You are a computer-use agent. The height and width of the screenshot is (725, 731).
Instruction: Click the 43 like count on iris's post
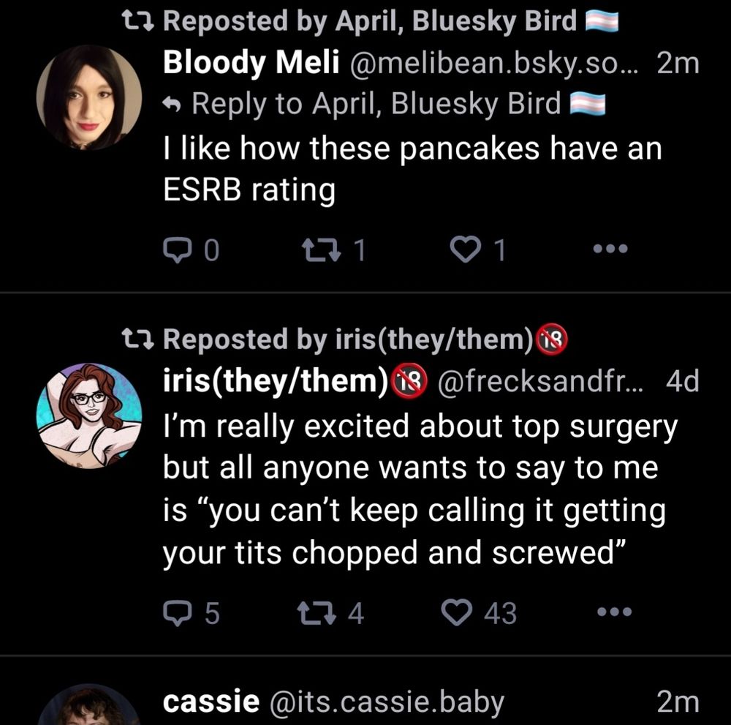tap(501, 613)
